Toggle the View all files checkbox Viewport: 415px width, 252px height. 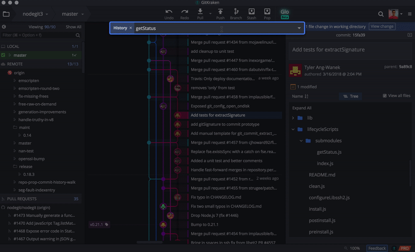[x=385, y=95]
